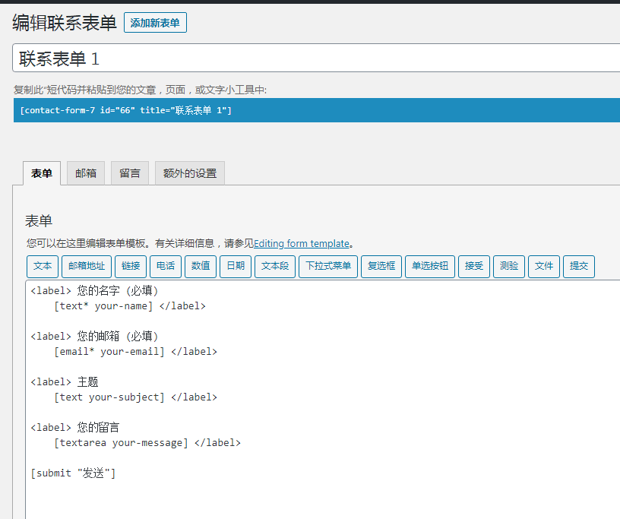Insert a 文件 tag
This screenshot has height=519, width=620.
(x=544, y=266)
